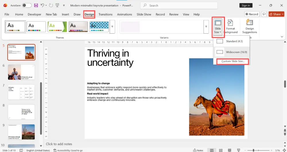This screenshot has height=152, width=287.
Task: Click English (United States) language status
Action: (38, 150)
